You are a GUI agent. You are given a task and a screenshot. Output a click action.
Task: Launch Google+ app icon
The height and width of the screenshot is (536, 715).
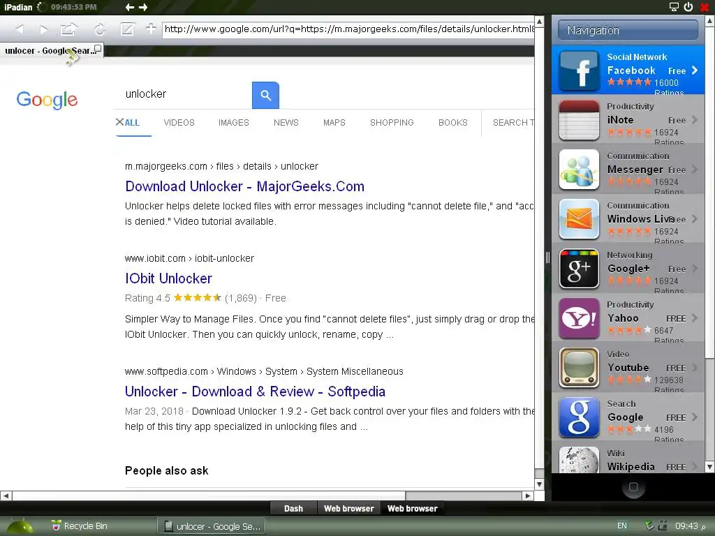click(x=579, y=269)
